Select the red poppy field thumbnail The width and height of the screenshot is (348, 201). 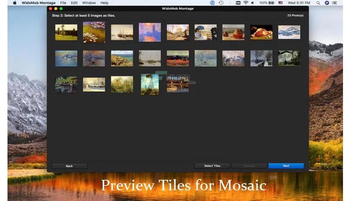tap(178, 59)
